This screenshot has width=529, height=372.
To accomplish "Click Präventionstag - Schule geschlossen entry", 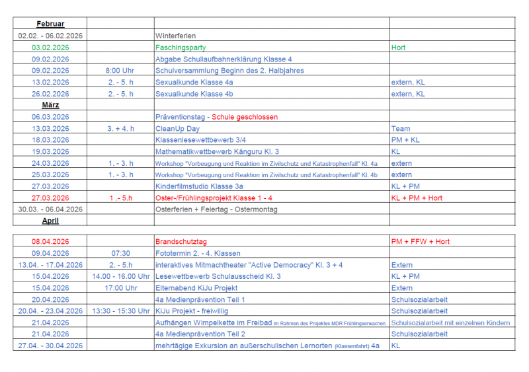I will [x=216, y=117].
